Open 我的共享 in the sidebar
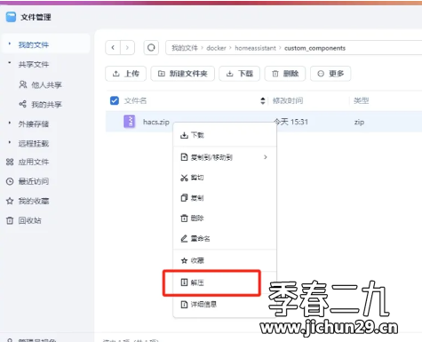This screenshot has height=342, width=422. pyautogui.click(x=46, y=104)
